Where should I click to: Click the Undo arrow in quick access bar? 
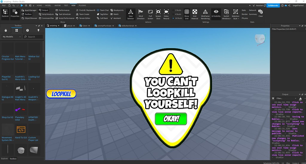[x=13, y=5]
